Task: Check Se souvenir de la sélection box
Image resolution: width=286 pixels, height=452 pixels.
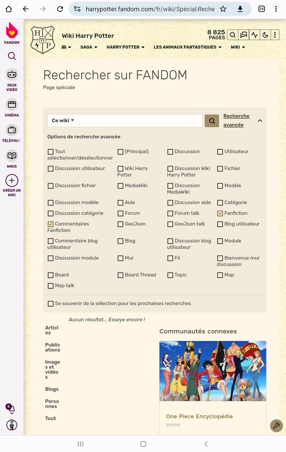Action: click(50, 304)
